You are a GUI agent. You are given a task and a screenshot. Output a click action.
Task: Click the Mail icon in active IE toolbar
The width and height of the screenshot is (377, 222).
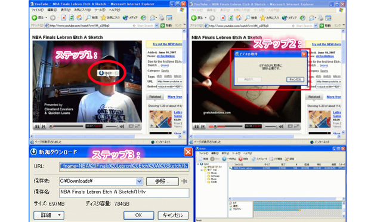[152, 18]
